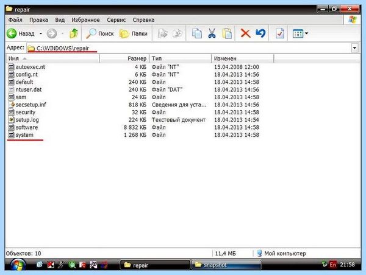Viewport: 366px width, 275px height.
Task: Select the system file icon
Action: click(11, 135)
